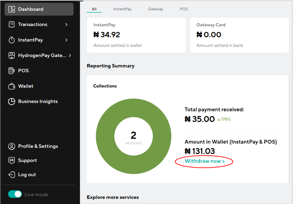Click the InstantPay stopwatch icon
Screen dimensions: 293x204
[12, 40]
